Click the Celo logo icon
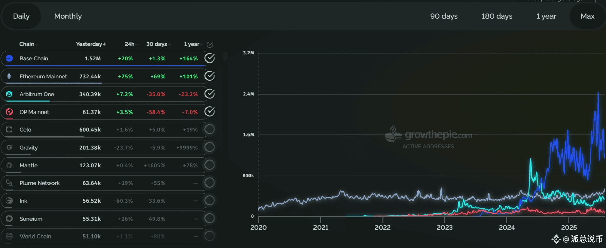This screenshot has width=606, height=248. [9, 130]
